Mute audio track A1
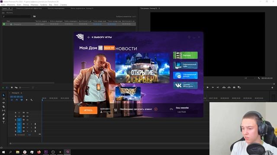This screenshot has height=155, width=277. point(28,124)
